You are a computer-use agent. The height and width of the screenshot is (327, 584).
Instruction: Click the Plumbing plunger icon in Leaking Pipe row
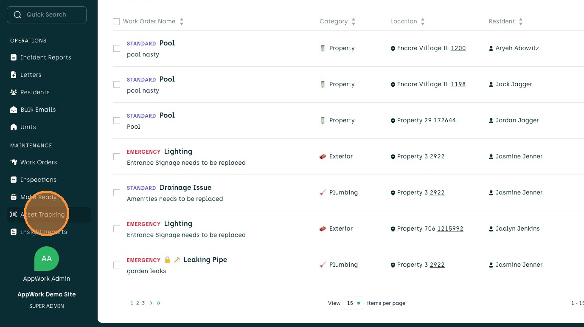click(x=323, y=265)
